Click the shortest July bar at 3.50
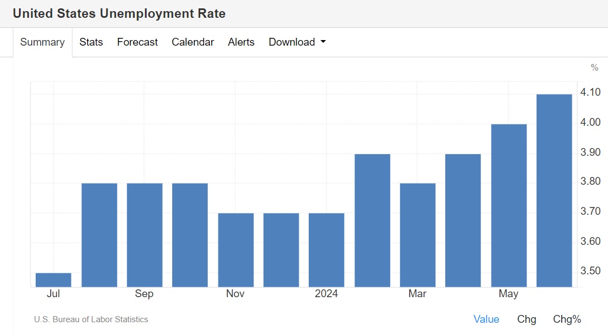Screen dimensions: 608x335 point(53,280)
